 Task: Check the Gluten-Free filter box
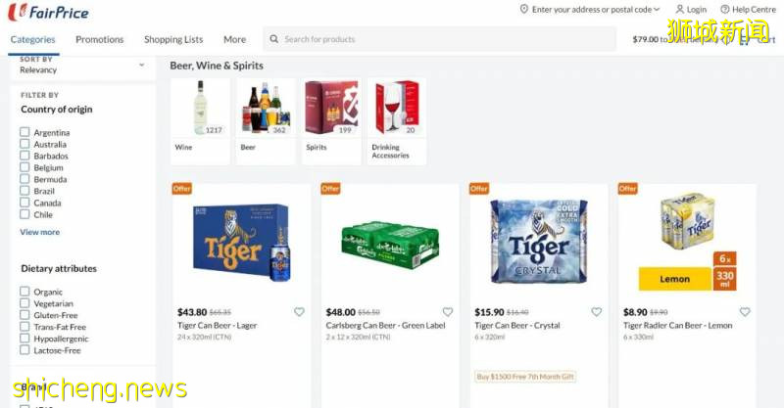[x=25, y=315]
